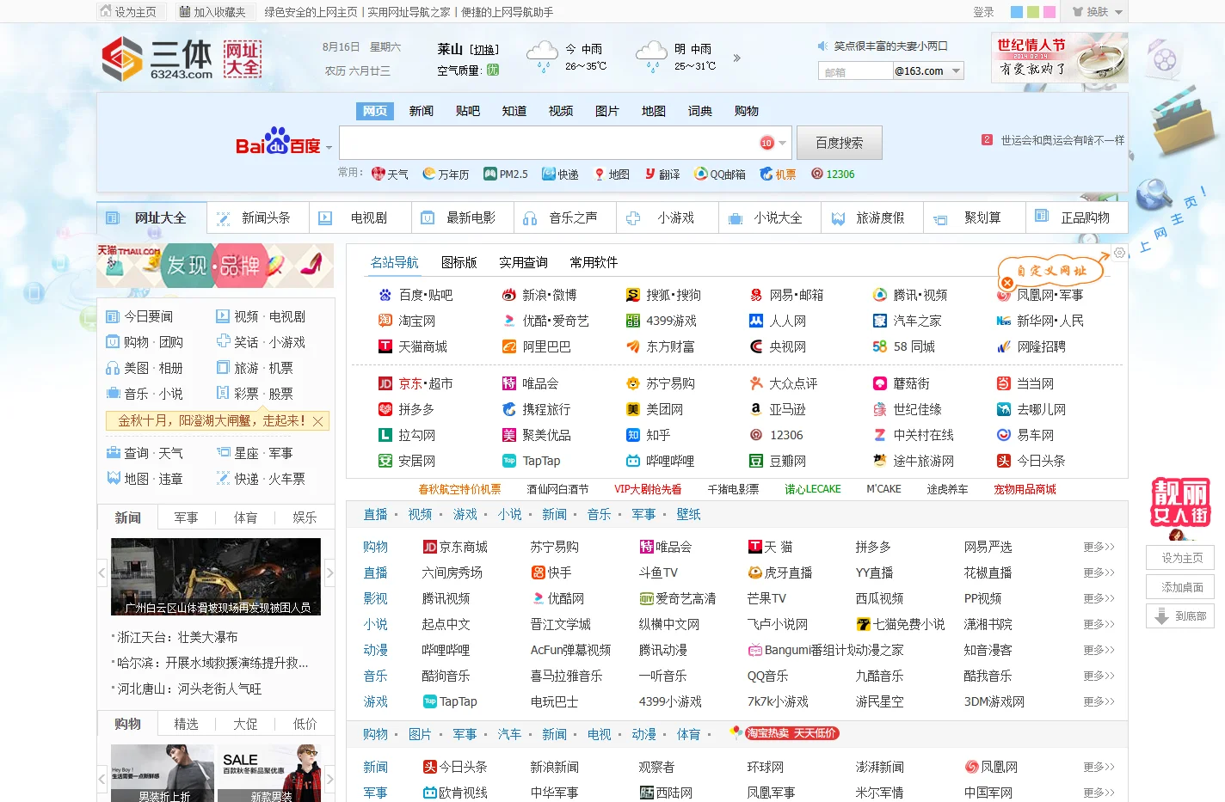Select the 新闻 search tab
1225x802 pixels.
coord(422,111)
